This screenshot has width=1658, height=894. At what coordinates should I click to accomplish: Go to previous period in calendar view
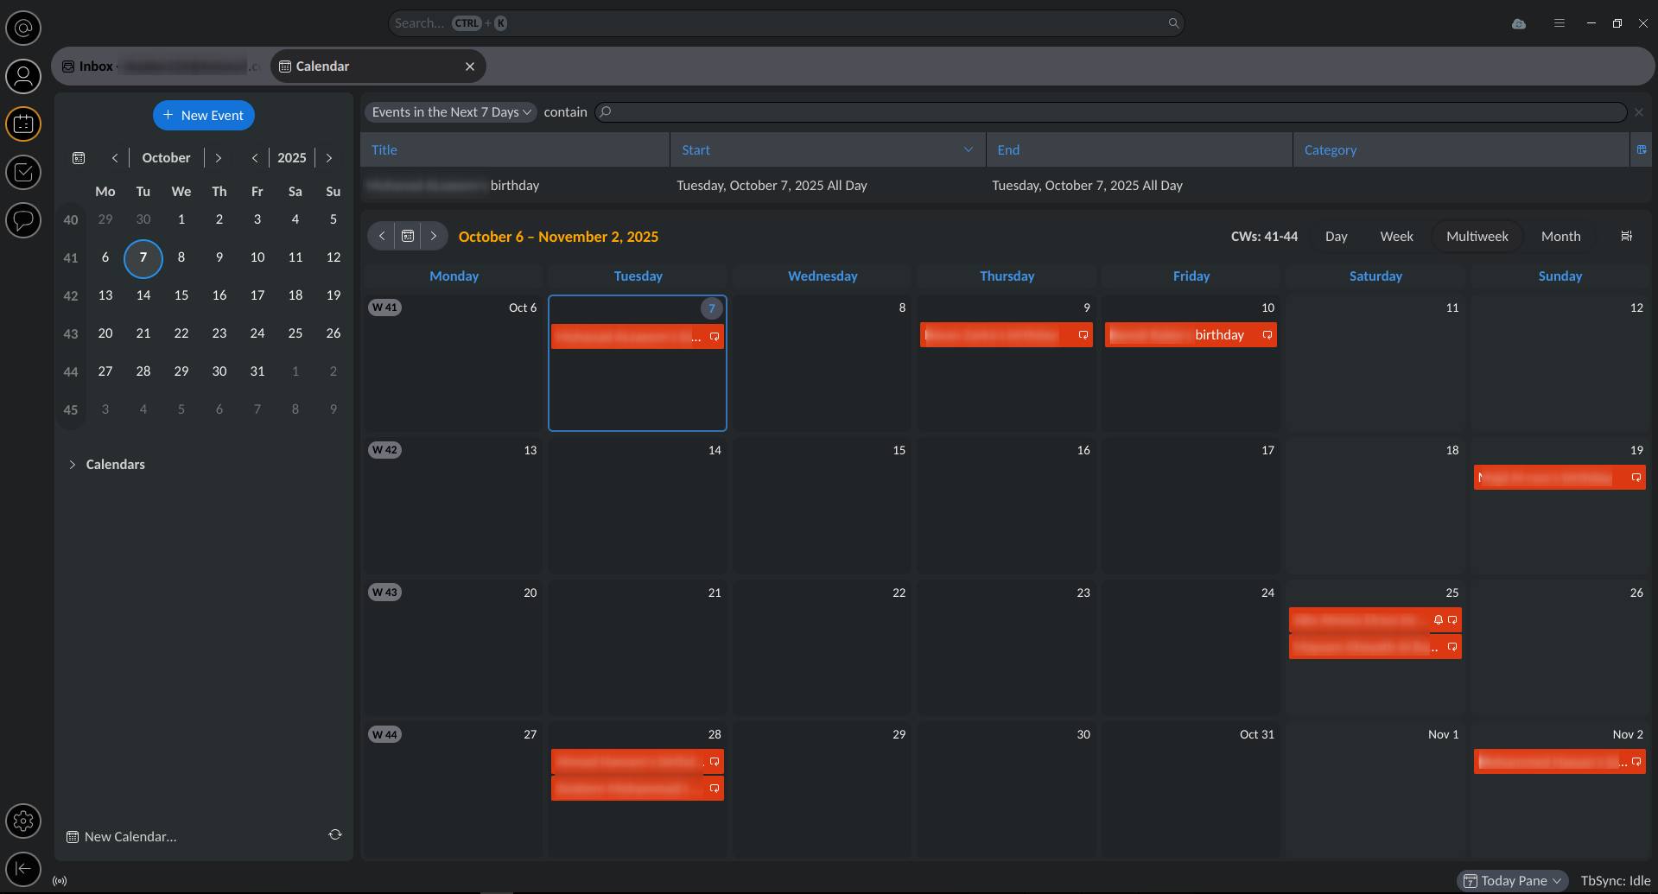click(x=382, y=236)
